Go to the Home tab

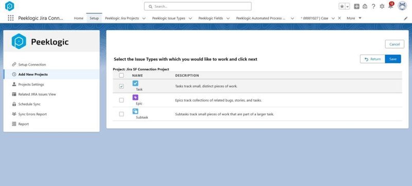(x=79, y=18)
